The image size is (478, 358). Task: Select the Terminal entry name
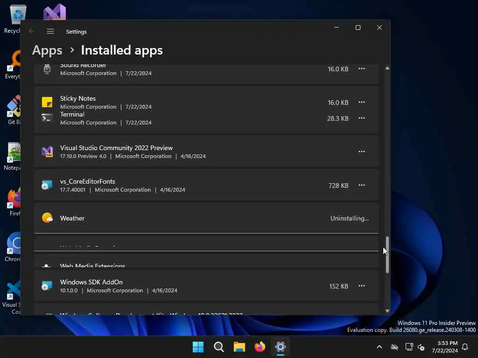72,114
